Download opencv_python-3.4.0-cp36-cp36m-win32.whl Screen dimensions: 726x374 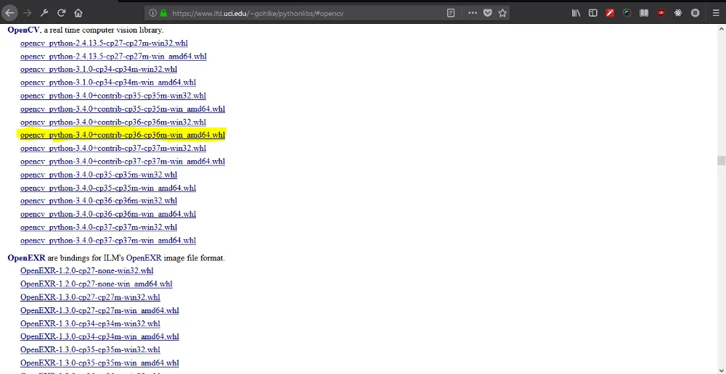(x=99, y=201)
